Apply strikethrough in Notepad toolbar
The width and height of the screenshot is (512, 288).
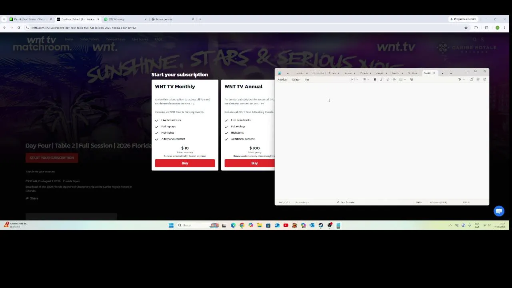(387, 80)
